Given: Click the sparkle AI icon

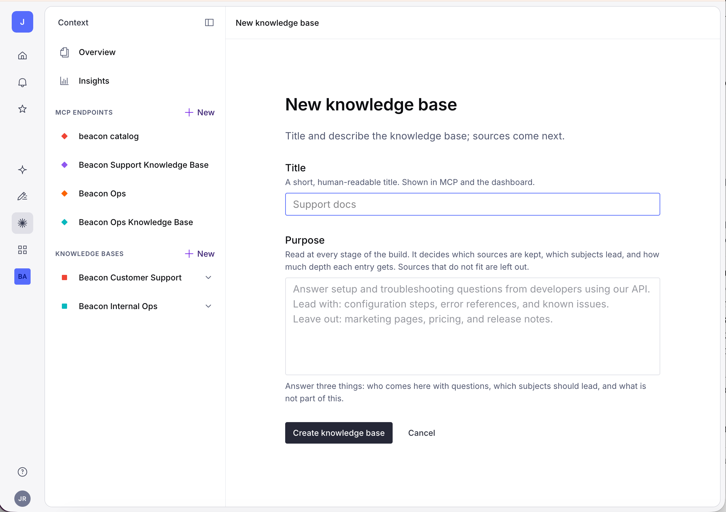Looking at the screenshot, I should pos(22,170).
